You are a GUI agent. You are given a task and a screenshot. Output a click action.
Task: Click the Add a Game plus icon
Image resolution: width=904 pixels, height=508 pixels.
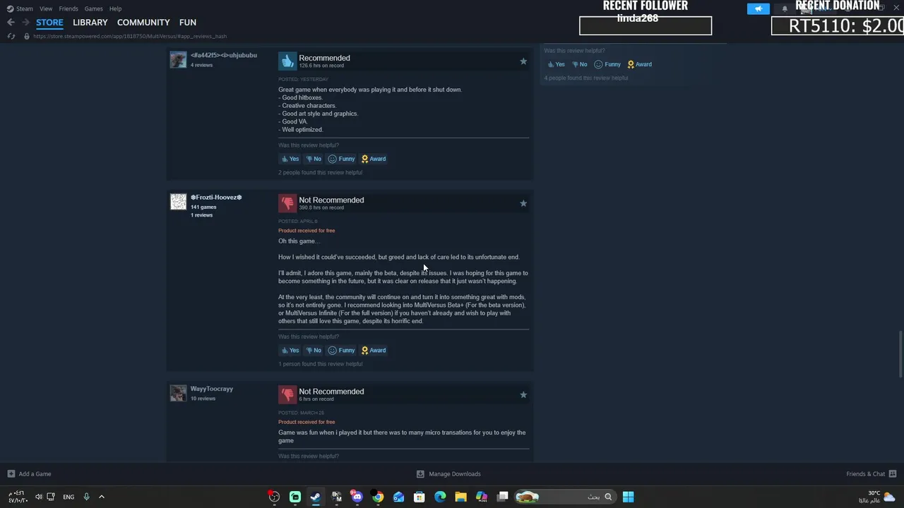(x=11, y=474)
